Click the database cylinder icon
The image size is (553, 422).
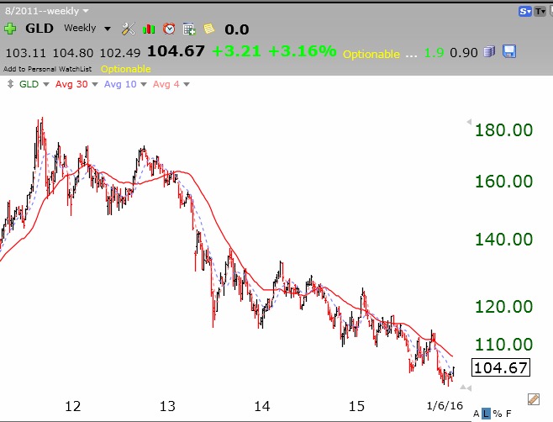point(489,51)
